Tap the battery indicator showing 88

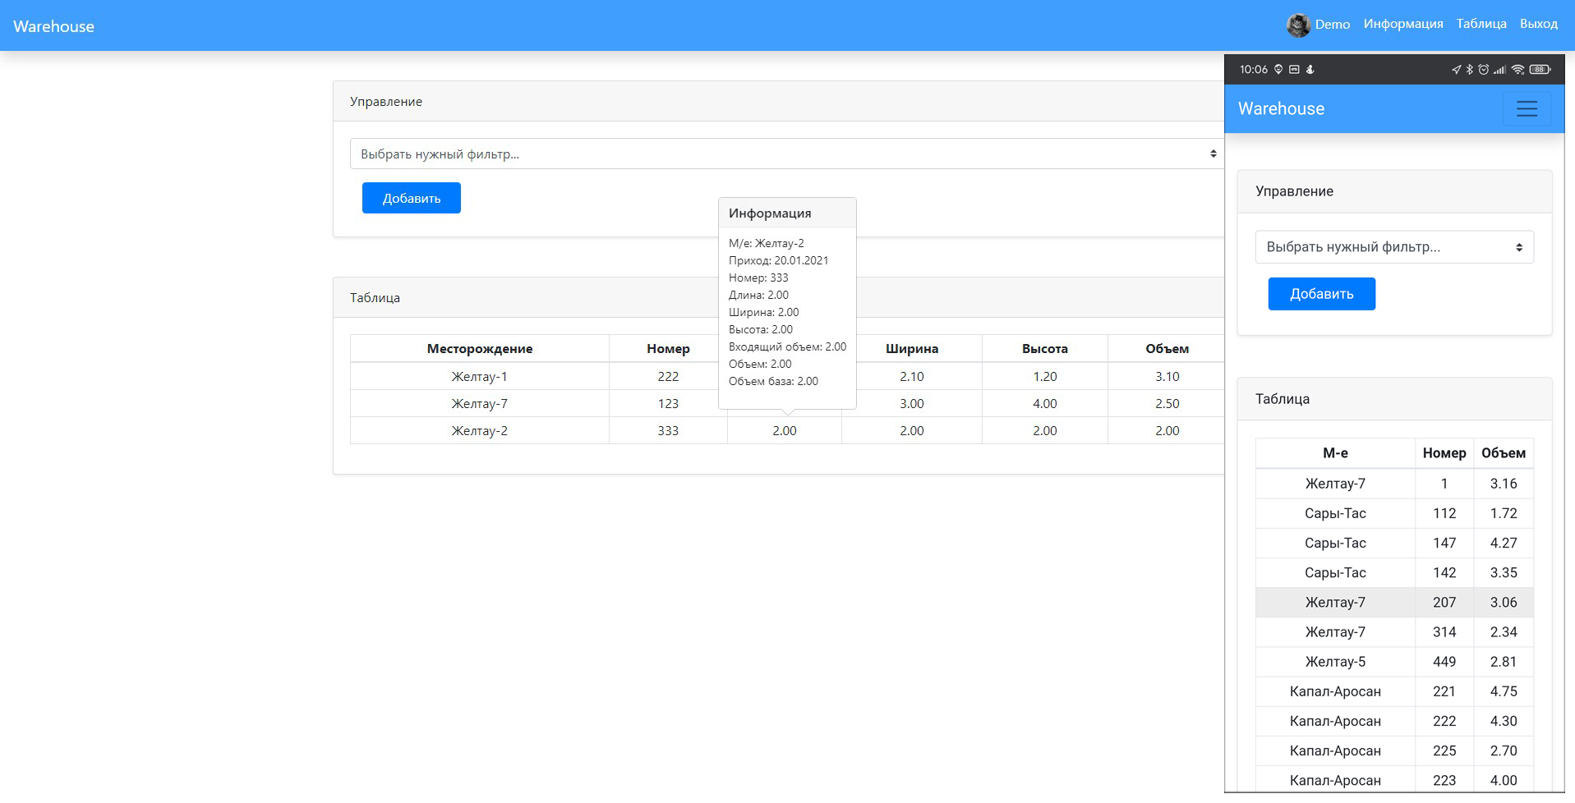pyautogui.click(x=1540, y=70)
